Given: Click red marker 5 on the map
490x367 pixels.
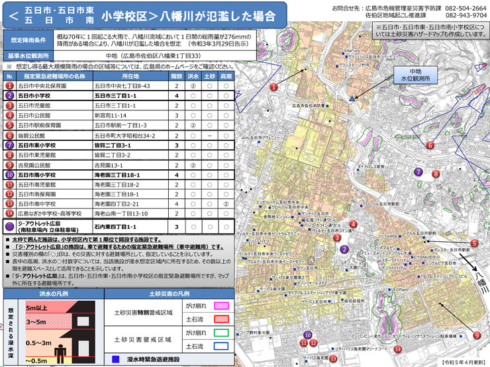Looking at the screenshot, I should pyautogui.click(x=474, y=243).
